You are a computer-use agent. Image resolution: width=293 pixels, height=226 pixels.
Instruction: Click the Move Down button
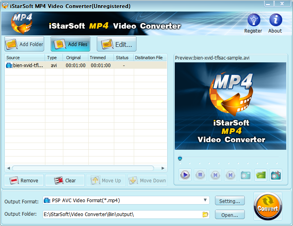point(147,180)
